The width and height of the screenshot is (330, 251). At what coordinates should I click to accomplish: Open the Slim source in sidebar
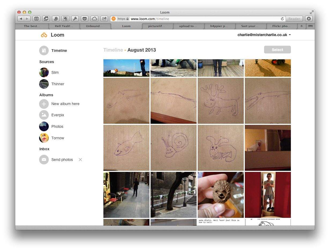(x=55, y=72)
